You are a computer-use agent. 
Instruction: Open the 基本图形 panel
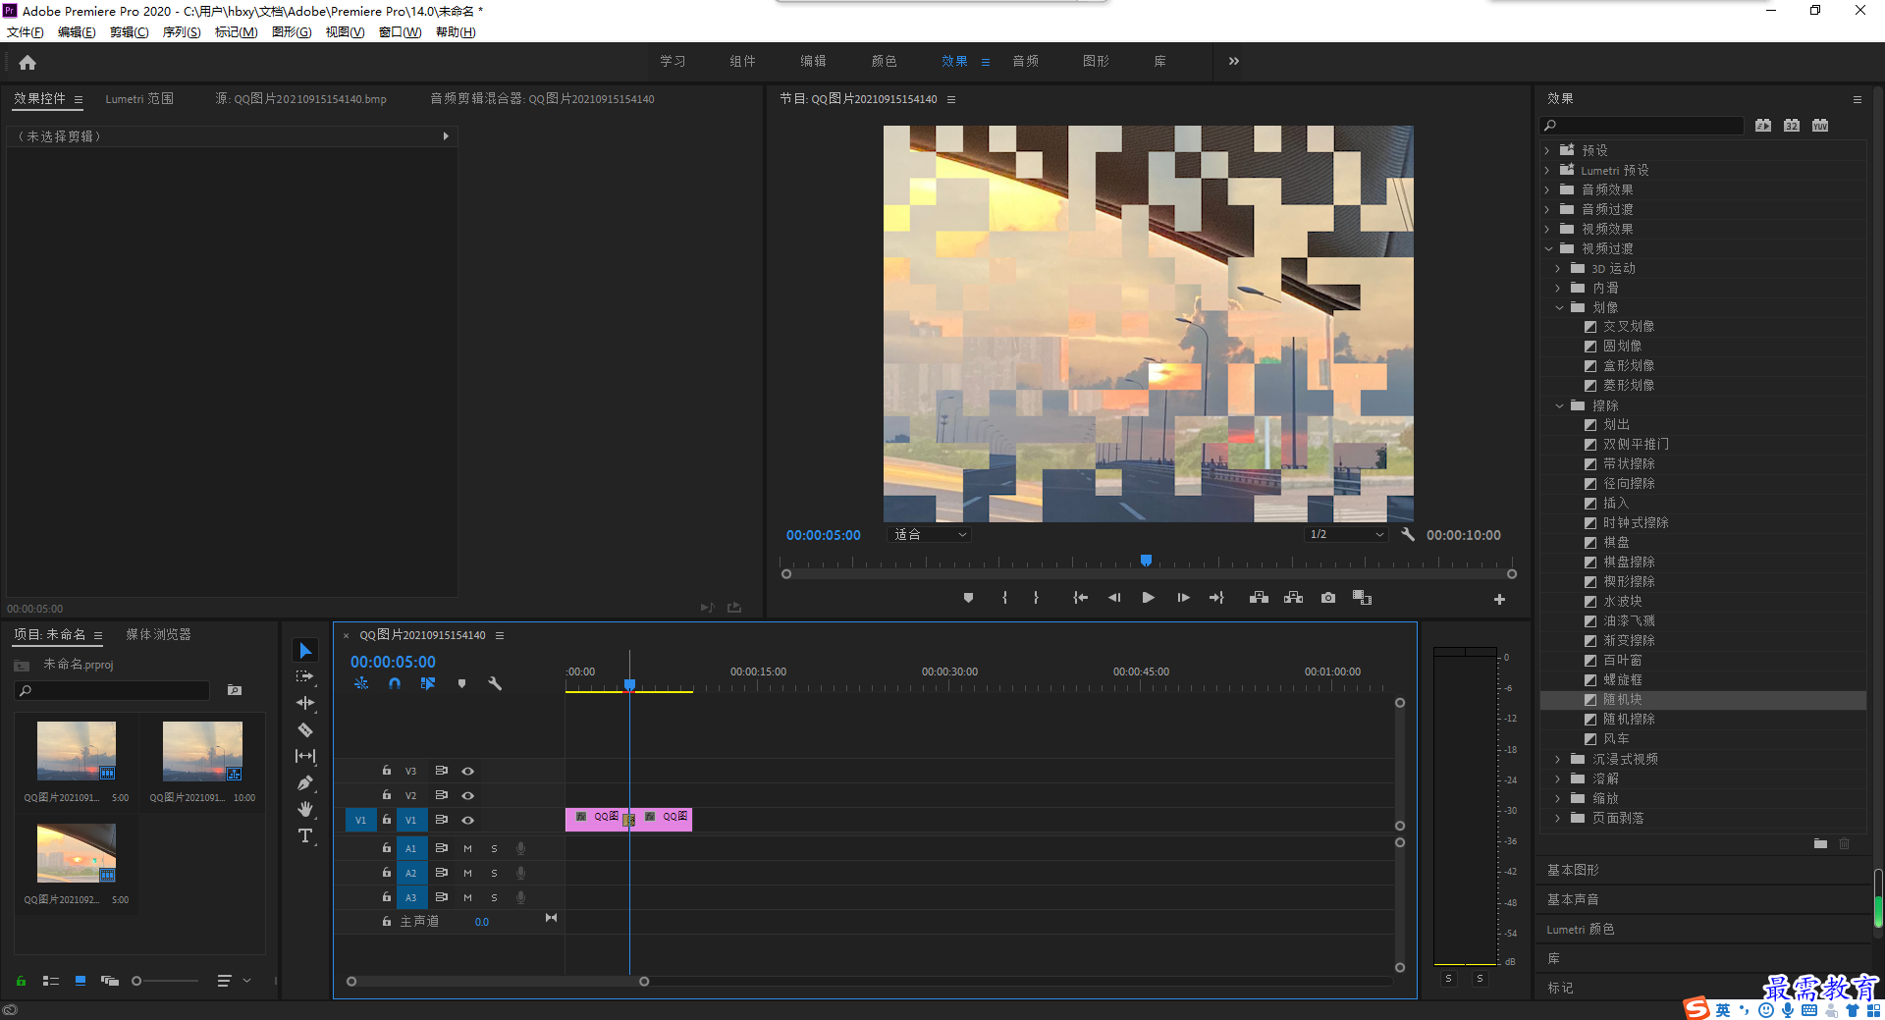tap(1573, 871)
